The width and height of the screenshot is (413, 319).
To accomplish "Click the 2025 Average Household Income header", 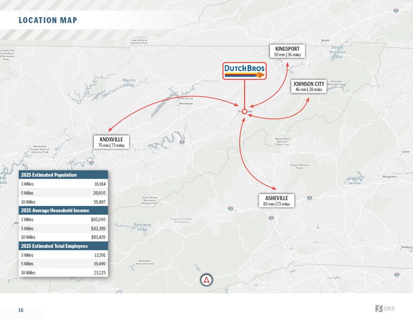I will pos(63,210).
